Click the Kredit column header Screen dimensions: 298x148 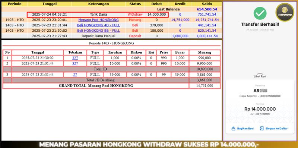click(x=180, y=4)
